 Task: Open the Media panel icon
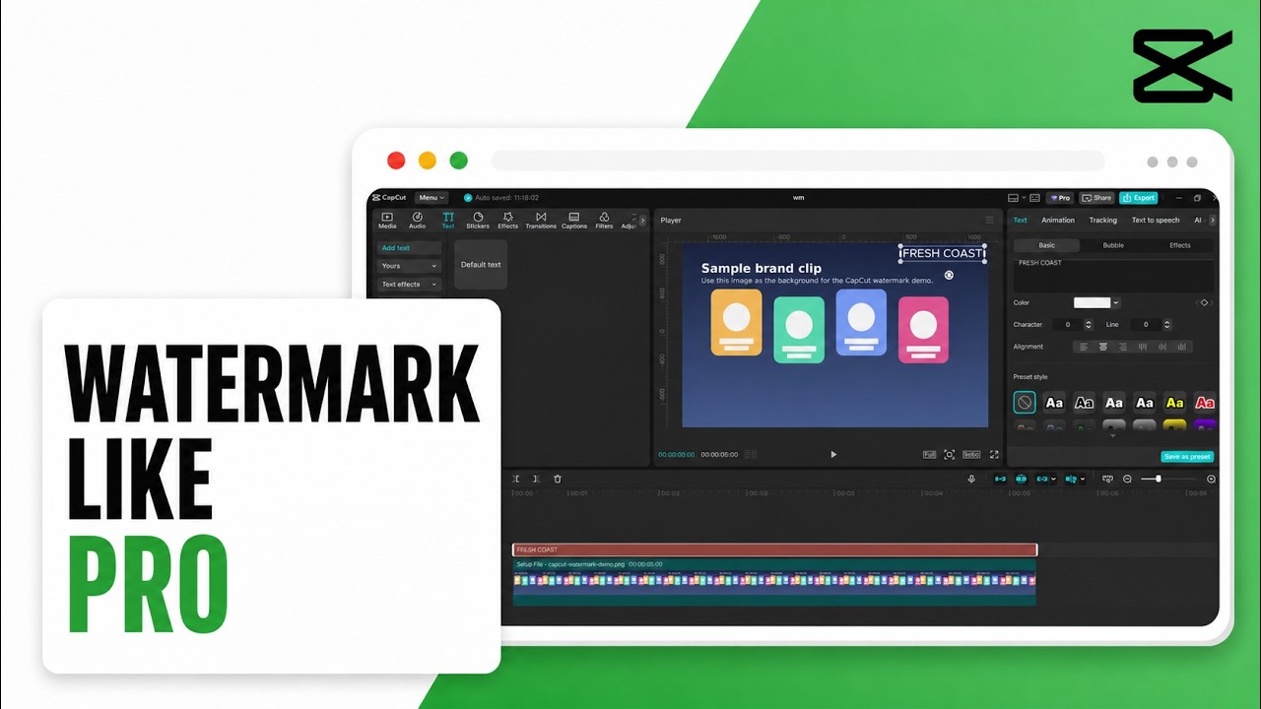387,220
